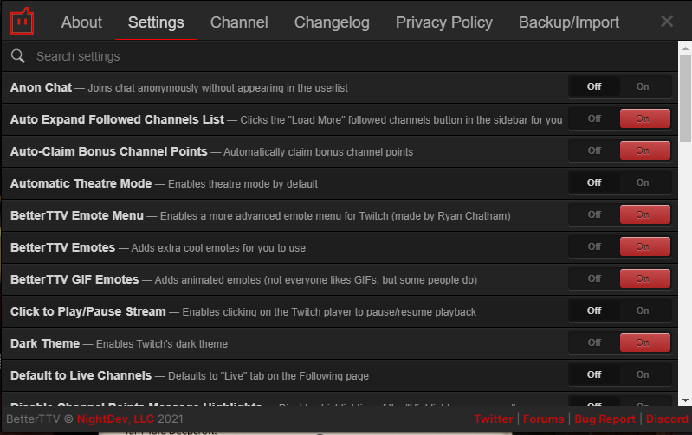
Task: Open the Twitter footer link
Action: pos(494,419)
